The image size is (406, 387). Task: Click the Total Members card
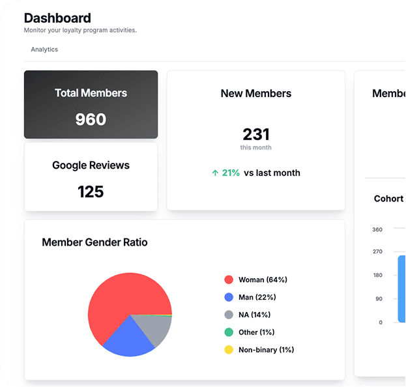point(91,105)
